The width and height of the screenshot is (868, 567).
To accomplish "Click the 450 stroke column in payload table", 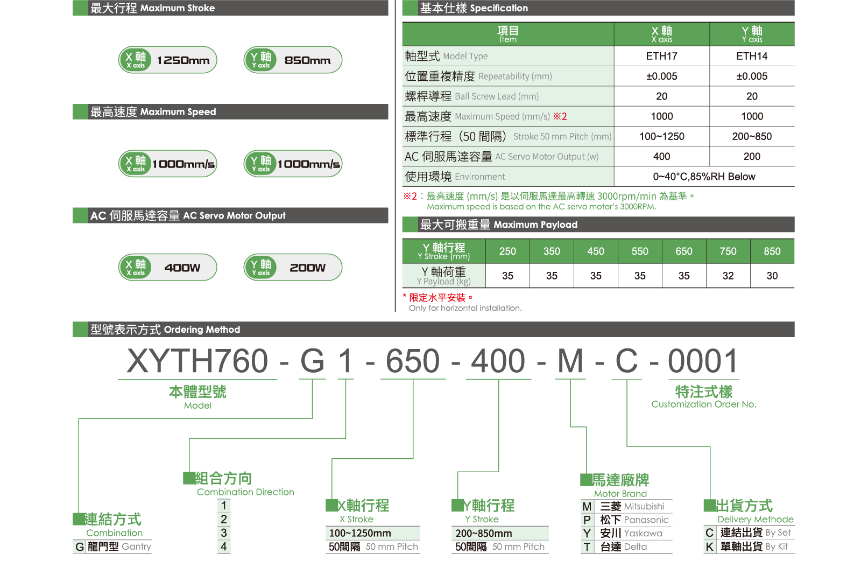I will tap(596, 251).
